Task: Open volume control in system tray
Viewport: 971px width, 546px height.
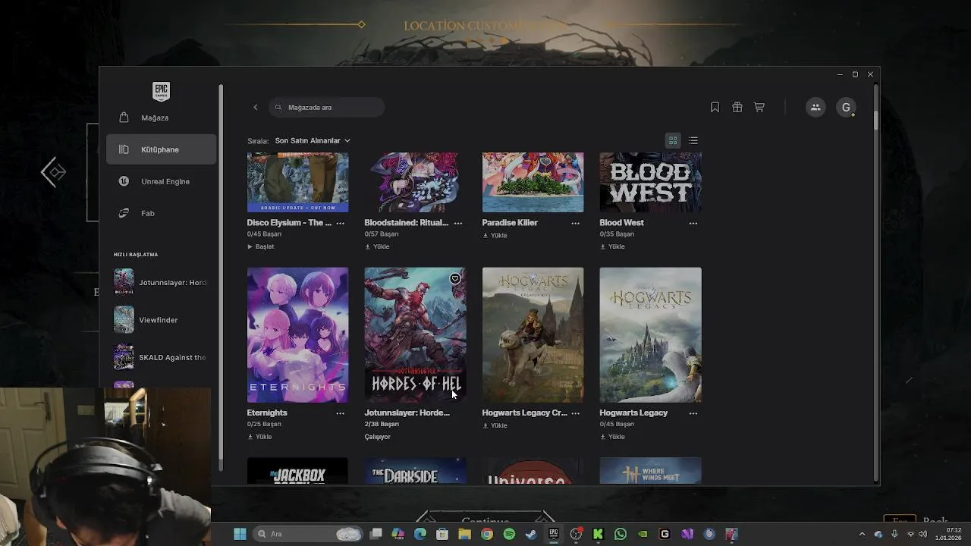Action: [x=922, y=534]
